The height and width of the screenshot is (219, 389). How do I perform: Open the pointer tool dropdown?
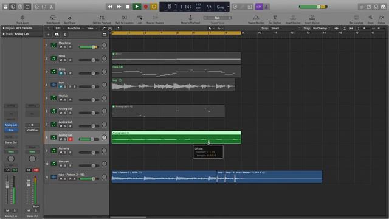coord(211,29)
